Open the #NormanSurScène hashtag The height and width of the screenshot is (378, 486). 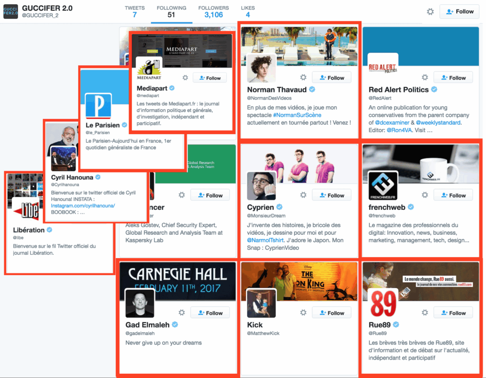pos(297,115)
